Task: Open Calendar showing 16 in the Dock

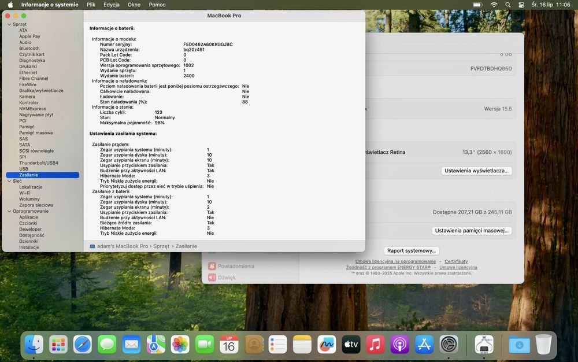Action: click(229, 345)
